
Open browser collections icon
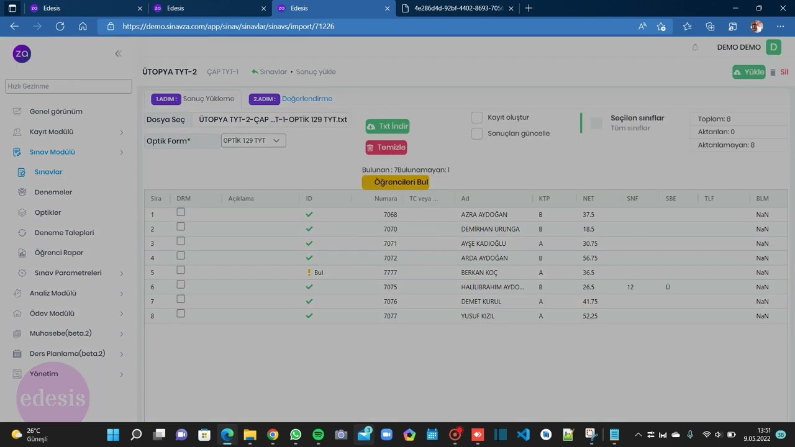tap(710, 27)
